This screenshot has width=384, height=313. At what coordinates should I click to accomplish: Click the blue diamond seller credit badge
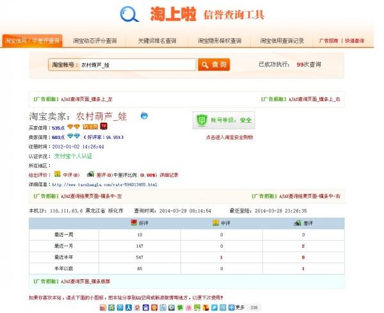click(x=74, y=136)
